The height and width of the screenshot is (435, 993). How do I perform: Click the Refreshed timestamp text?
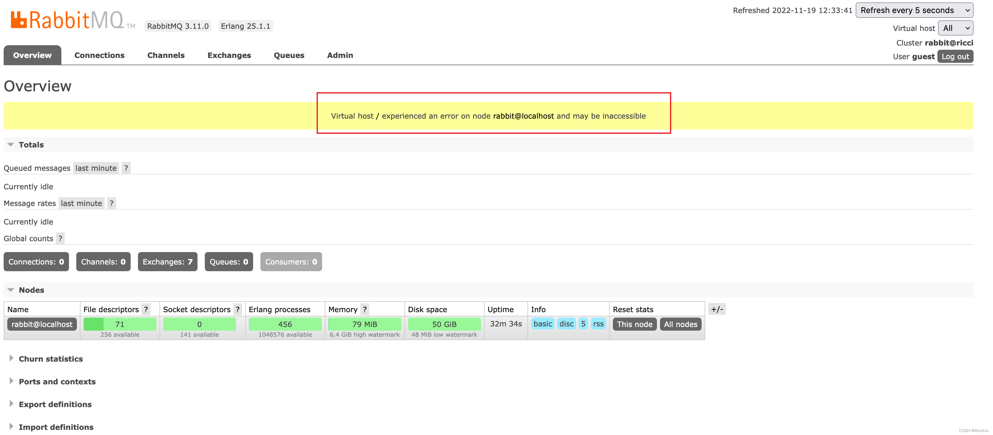tap(792, 10)
